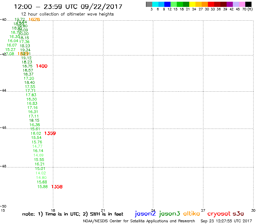Image resolution: width=256 pixels, height=224 pixels.
Task: Click the lavender swatch in the color scale
Action: pyautogui.click(x=236, y=4)
